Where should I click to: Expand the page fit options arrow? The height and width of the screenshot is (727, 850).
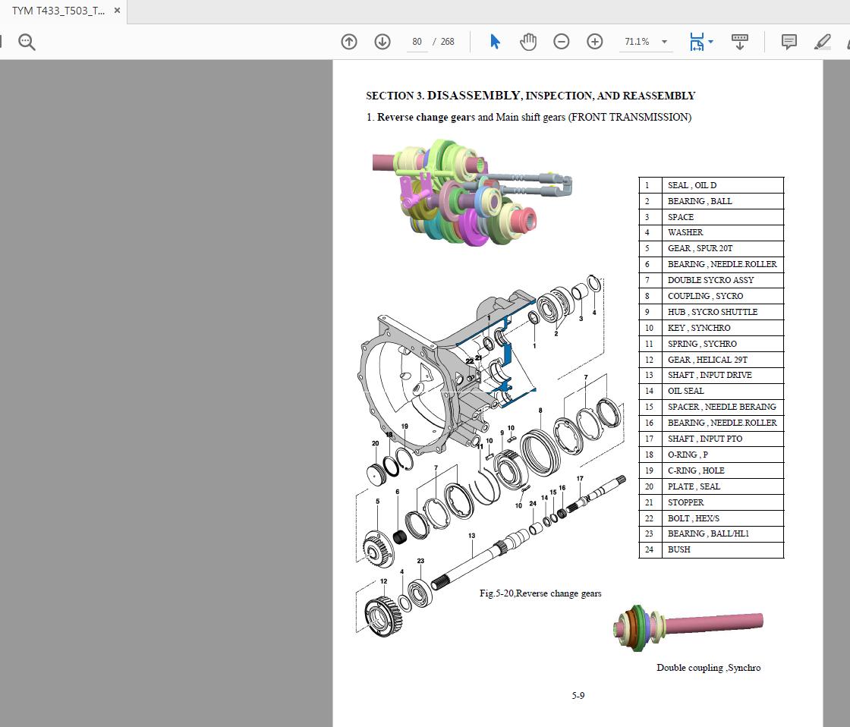pos(710,42)
